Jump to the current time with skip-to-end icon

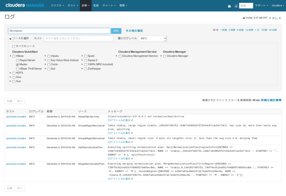[x=273, y=18]
